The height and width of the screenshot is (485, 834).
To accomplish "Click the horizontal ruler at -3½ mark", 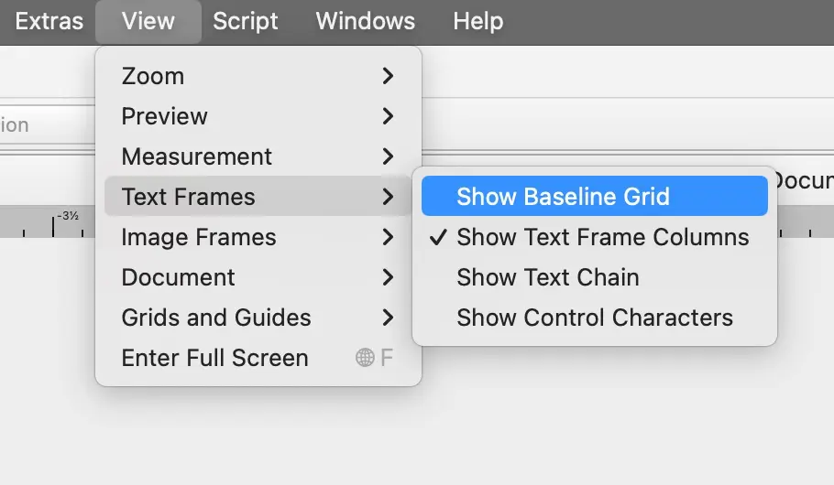I will tap(55, 224).
